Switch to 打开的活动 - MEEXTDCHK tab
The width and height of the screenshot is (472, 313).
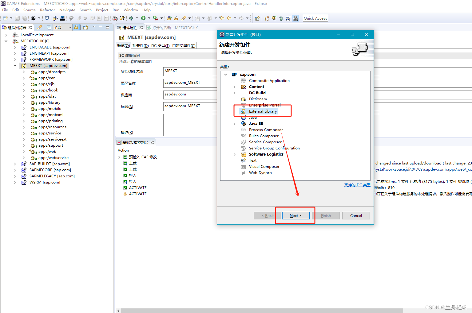tap(173, 28)
